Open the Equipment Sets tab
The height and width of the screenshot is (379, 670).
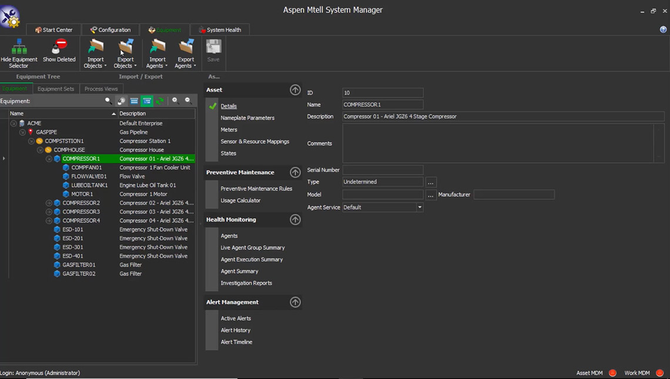tap(56, 89)
